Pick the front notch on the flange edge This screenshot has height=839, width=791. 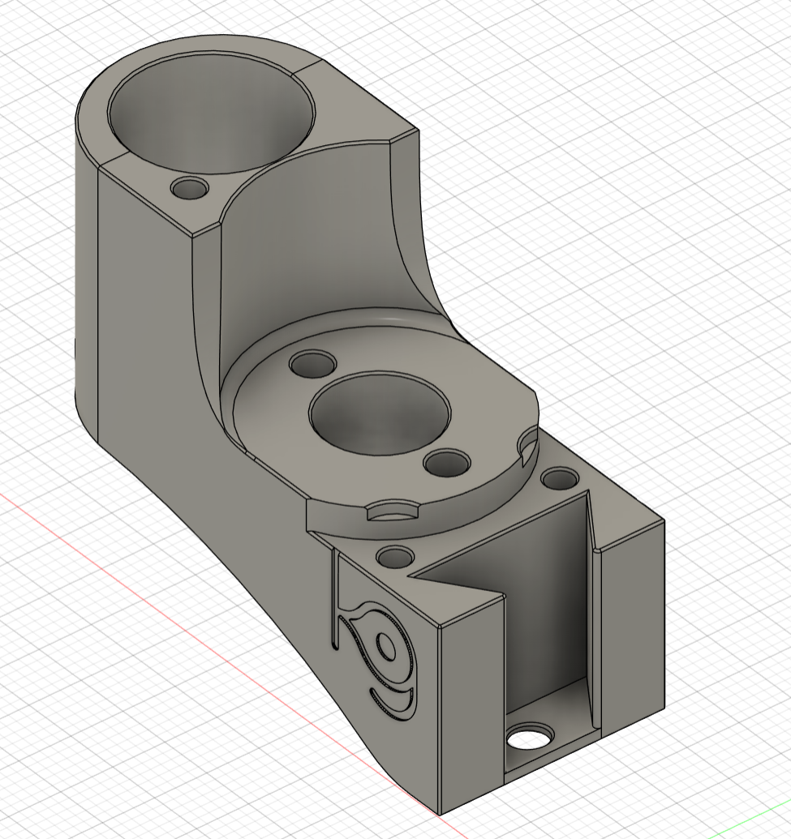click(393, 510)
